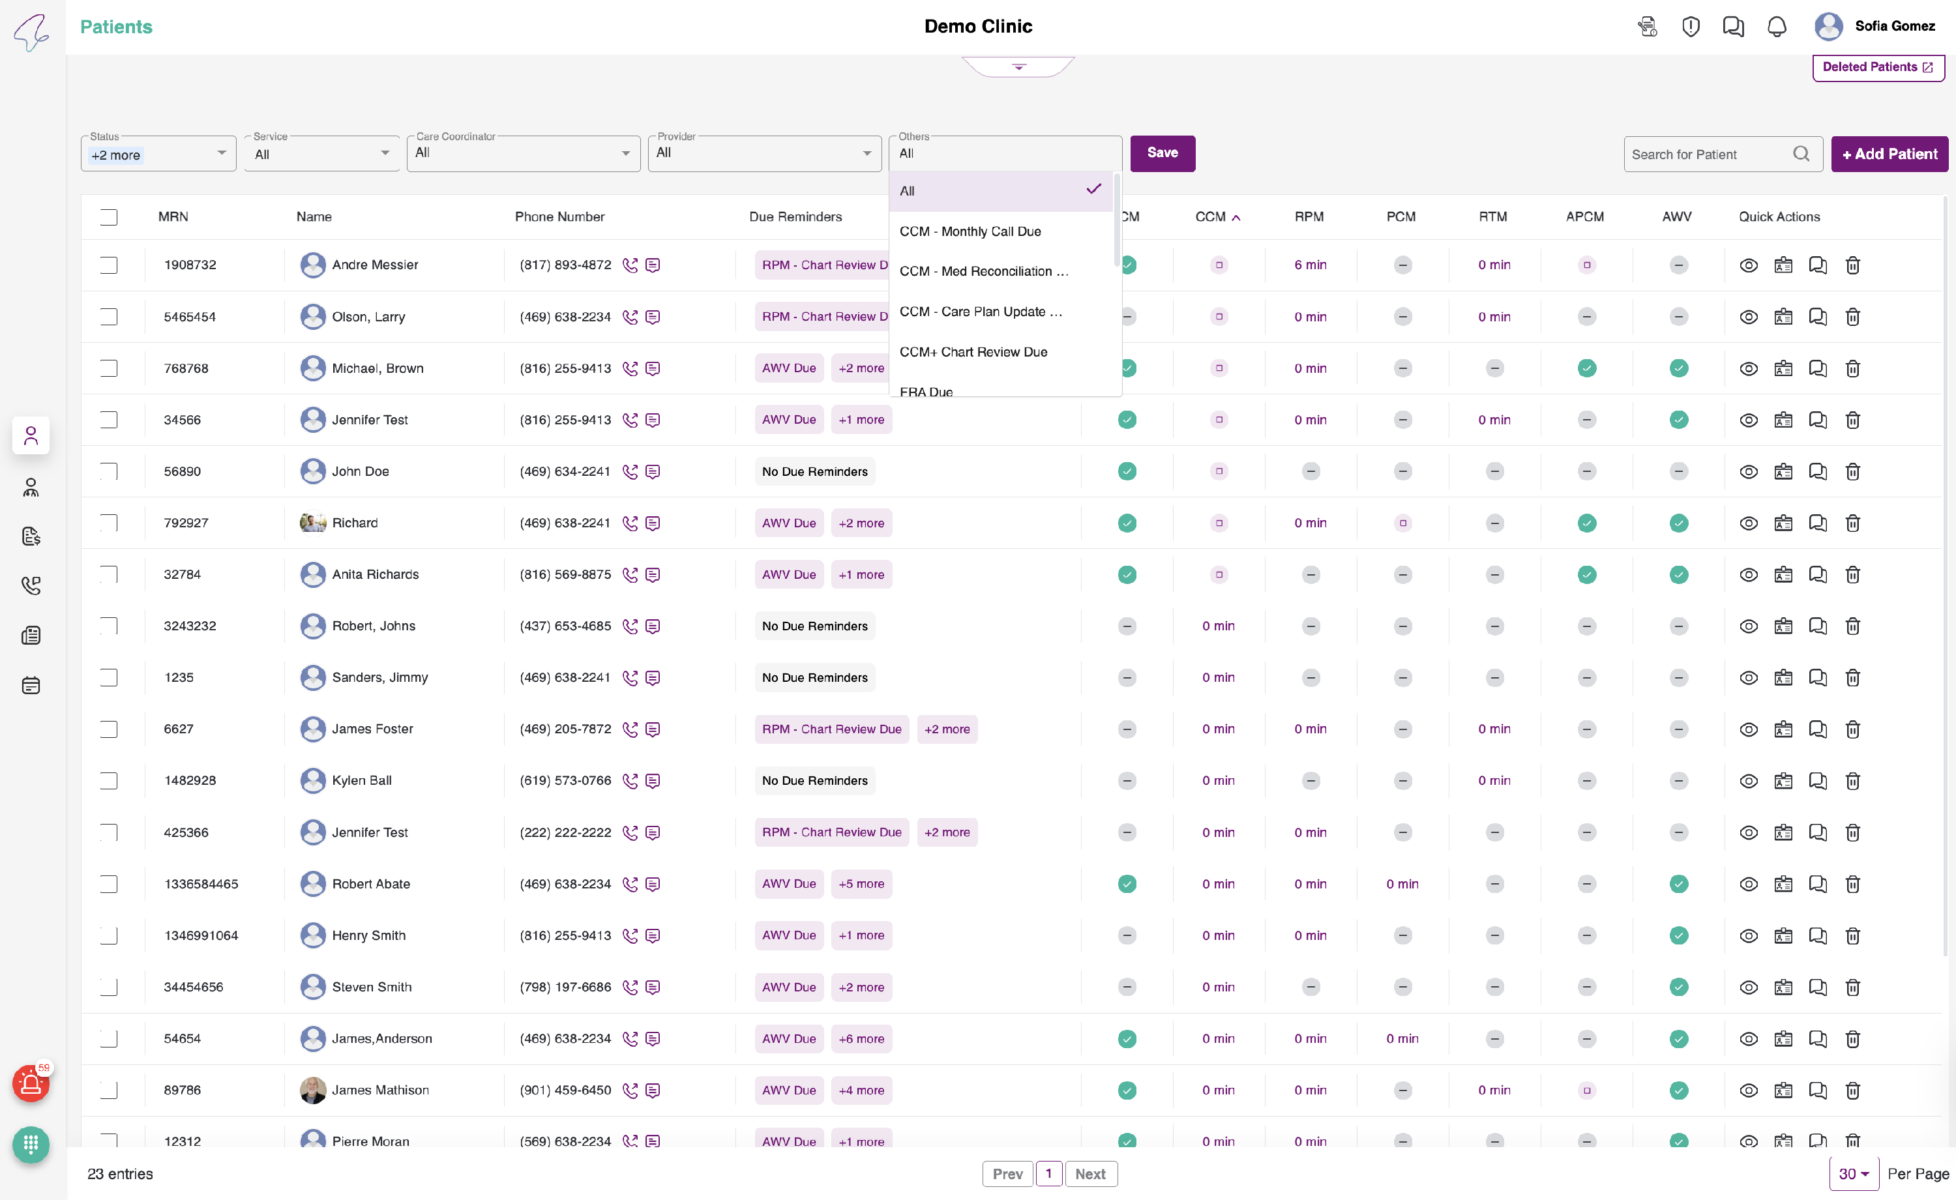This screenshot has height=1200, width=1956.
Task: Open the message icon next to Olson, Larry's phone number
Action: click(653, 317)
